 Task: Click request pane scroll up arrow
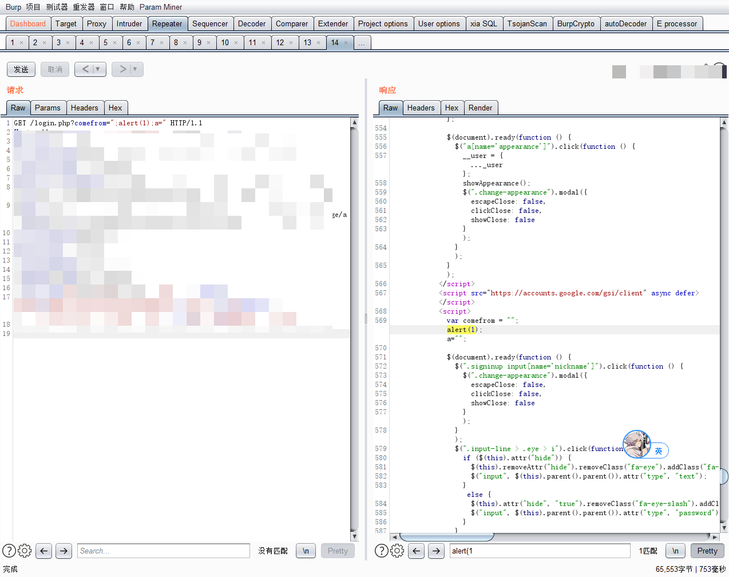click(354, 122)
